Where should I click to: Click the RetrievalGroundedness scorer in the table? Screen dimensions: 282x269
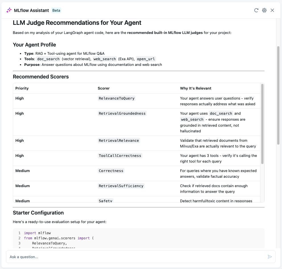coord(122,114)
